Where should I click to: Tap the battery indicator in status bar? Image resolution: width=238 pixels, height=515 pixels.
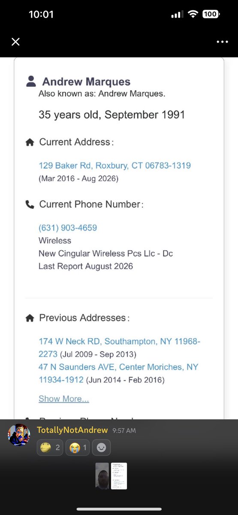210,14
